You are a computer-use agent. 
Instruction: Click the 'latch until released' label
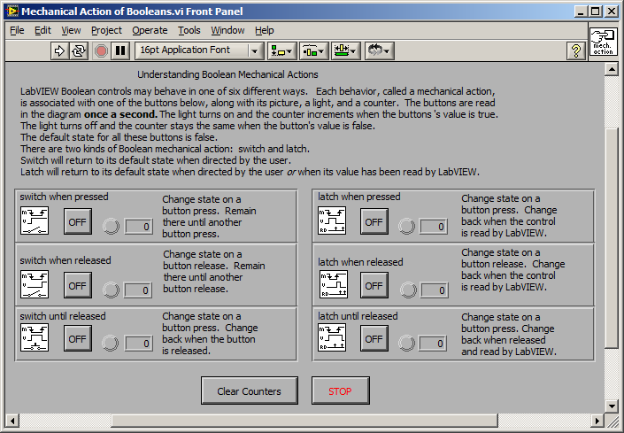358,316
